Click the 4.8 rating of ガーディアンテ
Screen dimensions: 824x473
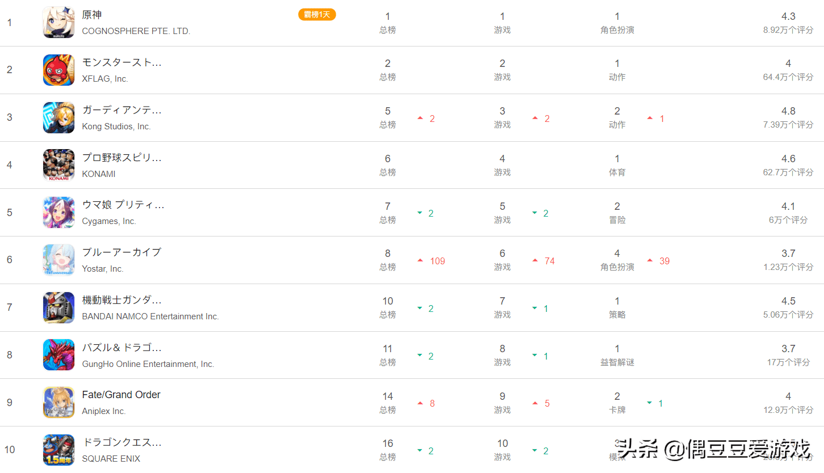click(x=788, y=111)
